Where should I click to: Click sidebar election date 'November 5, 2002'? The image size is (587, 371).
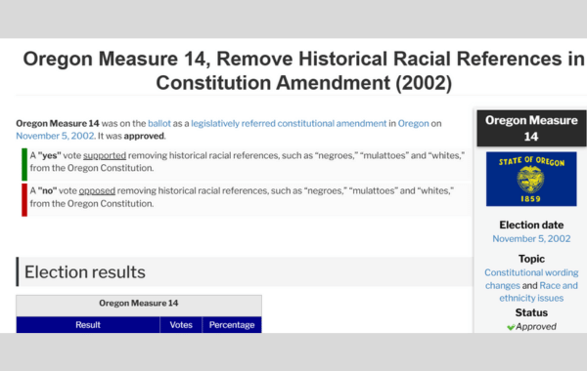(531, 239)
